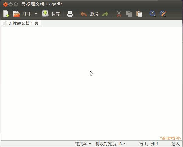Click the save icon with green arrow
Screen dimensions: 183x147
point(45,14)
